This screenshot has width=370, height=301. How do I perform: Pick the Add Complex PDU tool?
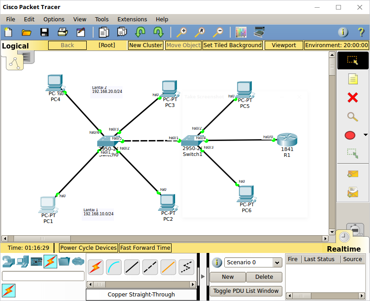coord(352,193)
